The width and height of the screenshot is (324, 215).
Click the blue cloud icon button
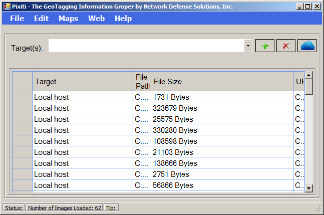[307, 46]
